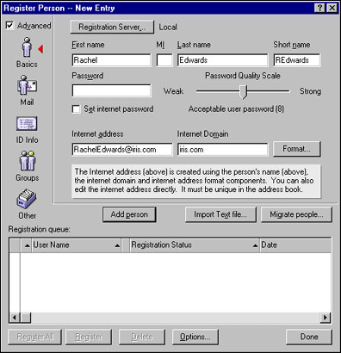
Task: Click the Password Quality Scale slider handle
Action: 244,92
